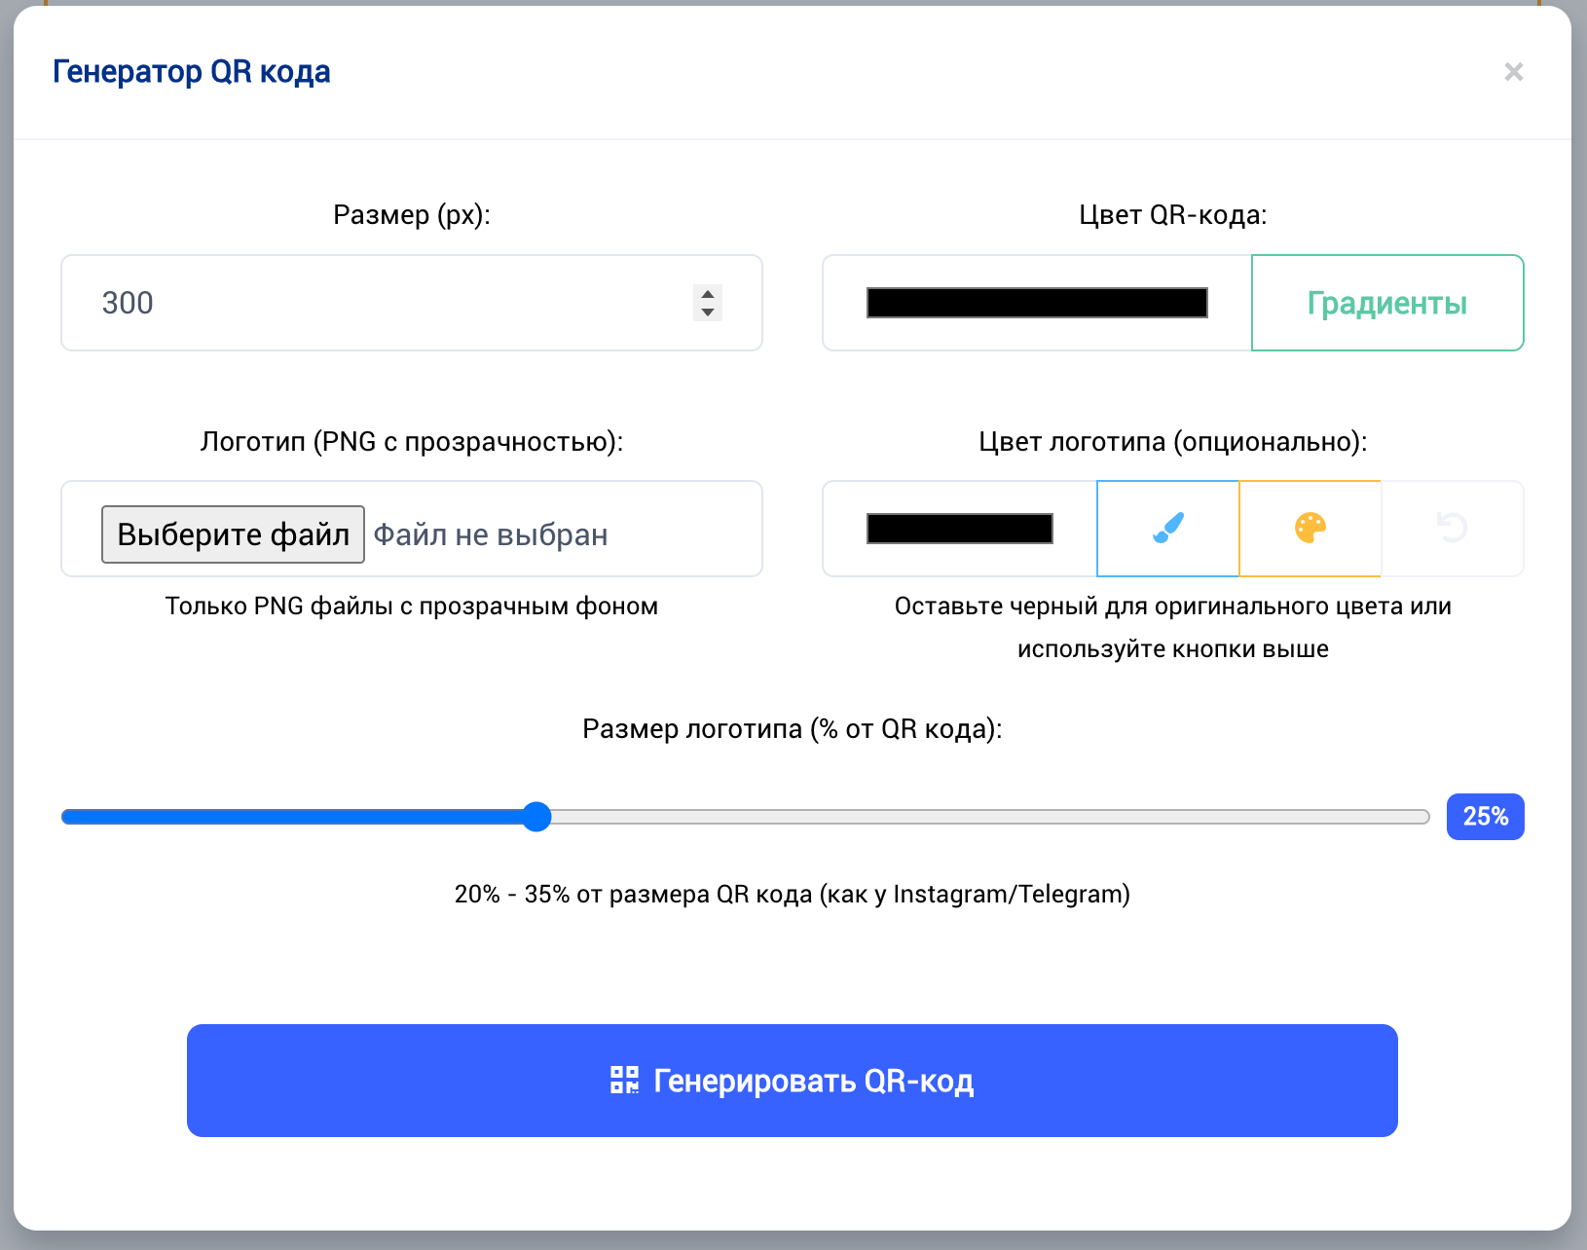This screenshot has height=1250, width=1587.
Task: Click the brush icon to recolor logo
Action: pyautogui.click(x=1167, y=529)
